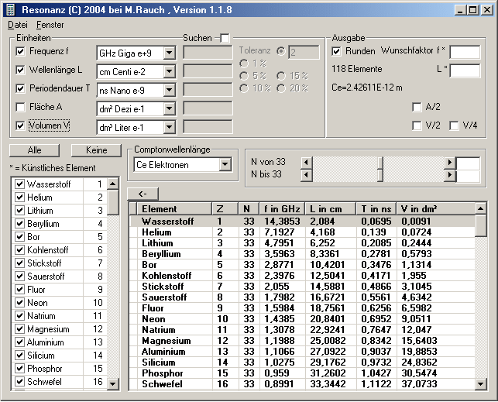Image resolution: width=498 pixels, height=402 pixels.
Task: Enable the Fläche A checkbox
Action: 21,107
